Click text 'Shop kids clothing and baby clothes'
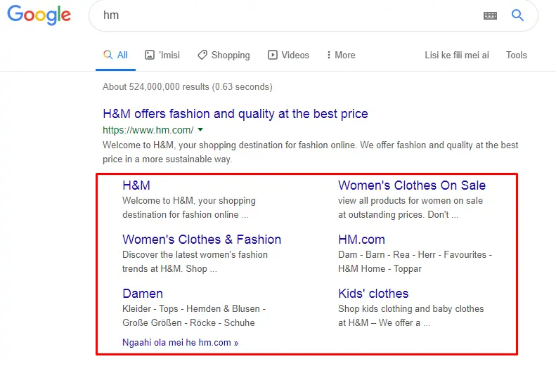 [x=410, y=309]
